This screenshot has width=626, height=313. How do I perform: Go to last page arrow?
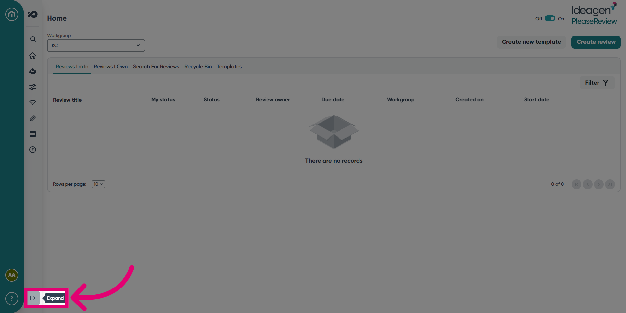[610, 184]
